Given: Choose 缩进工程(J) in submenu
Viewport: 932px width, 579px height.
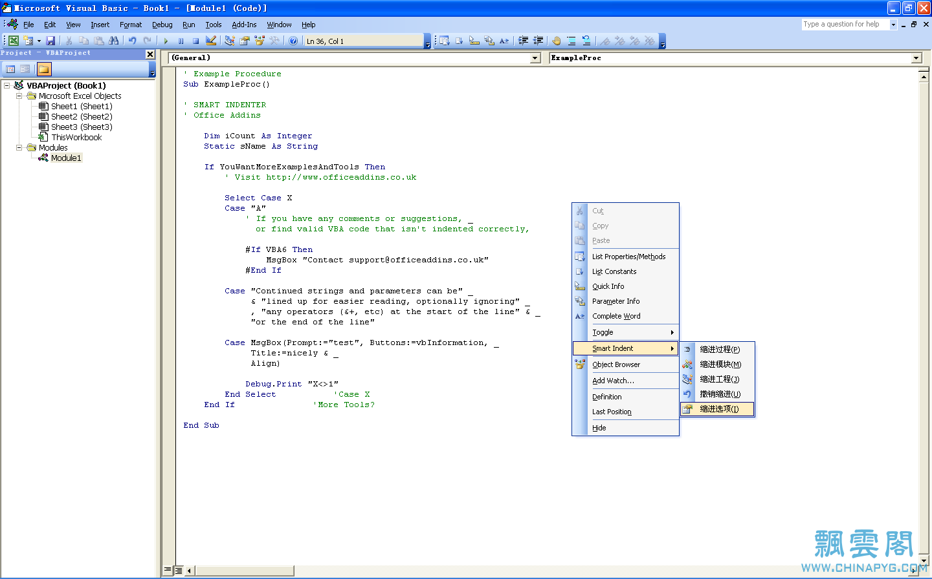Looking at the screenshot, I should point(717,379).
